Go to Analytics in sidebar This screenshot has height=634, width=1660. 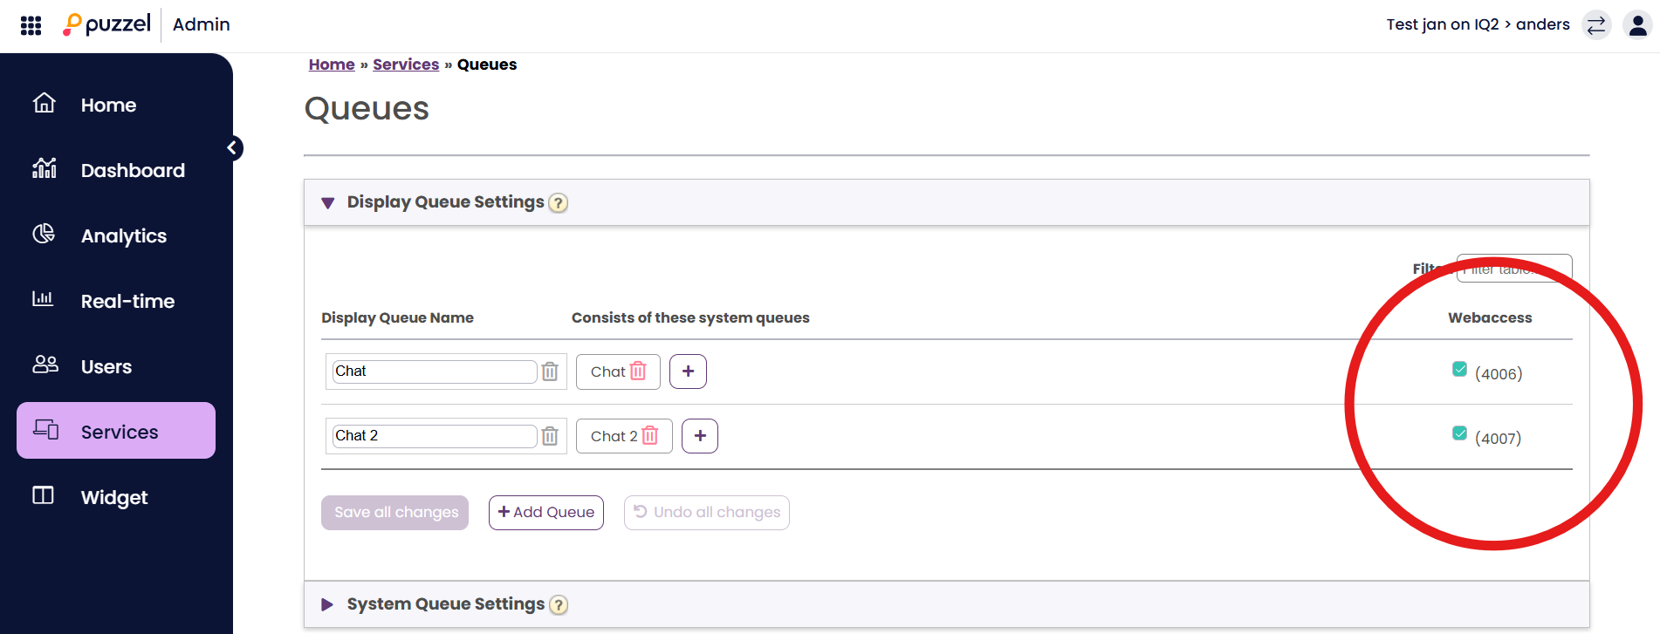pyautogui.click(x=123, y=235)
